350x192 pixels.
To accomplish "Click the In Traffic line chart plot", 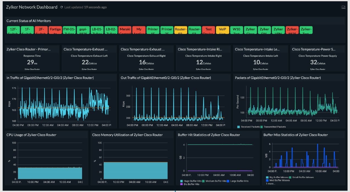I will pyautogui.click(x=64, y=104).
